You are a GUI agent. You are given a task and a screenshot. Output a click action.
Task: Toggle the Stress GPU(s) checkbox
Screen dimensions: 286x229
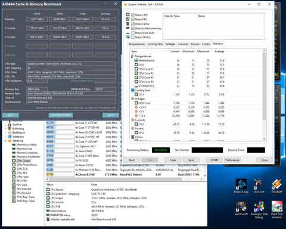point(133,37)
